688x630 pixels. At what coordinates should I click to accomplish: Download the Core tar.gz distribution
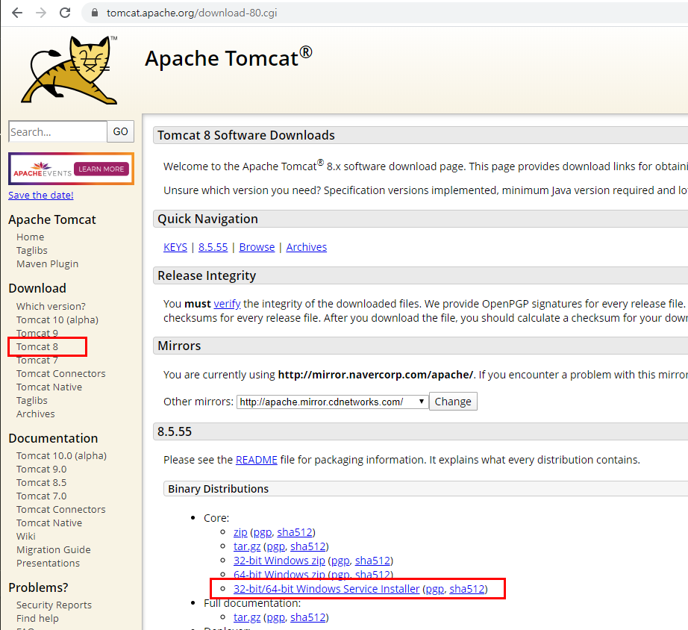click(x=247, y=546)
